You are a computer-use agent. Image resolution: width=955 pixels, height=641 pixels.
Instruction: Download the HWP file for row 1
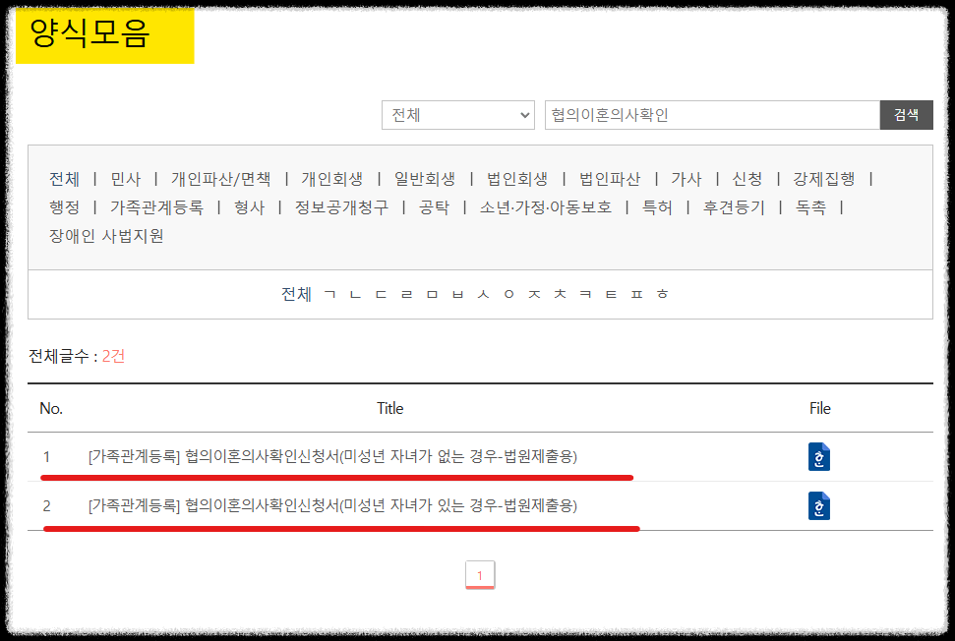point(819,457)
